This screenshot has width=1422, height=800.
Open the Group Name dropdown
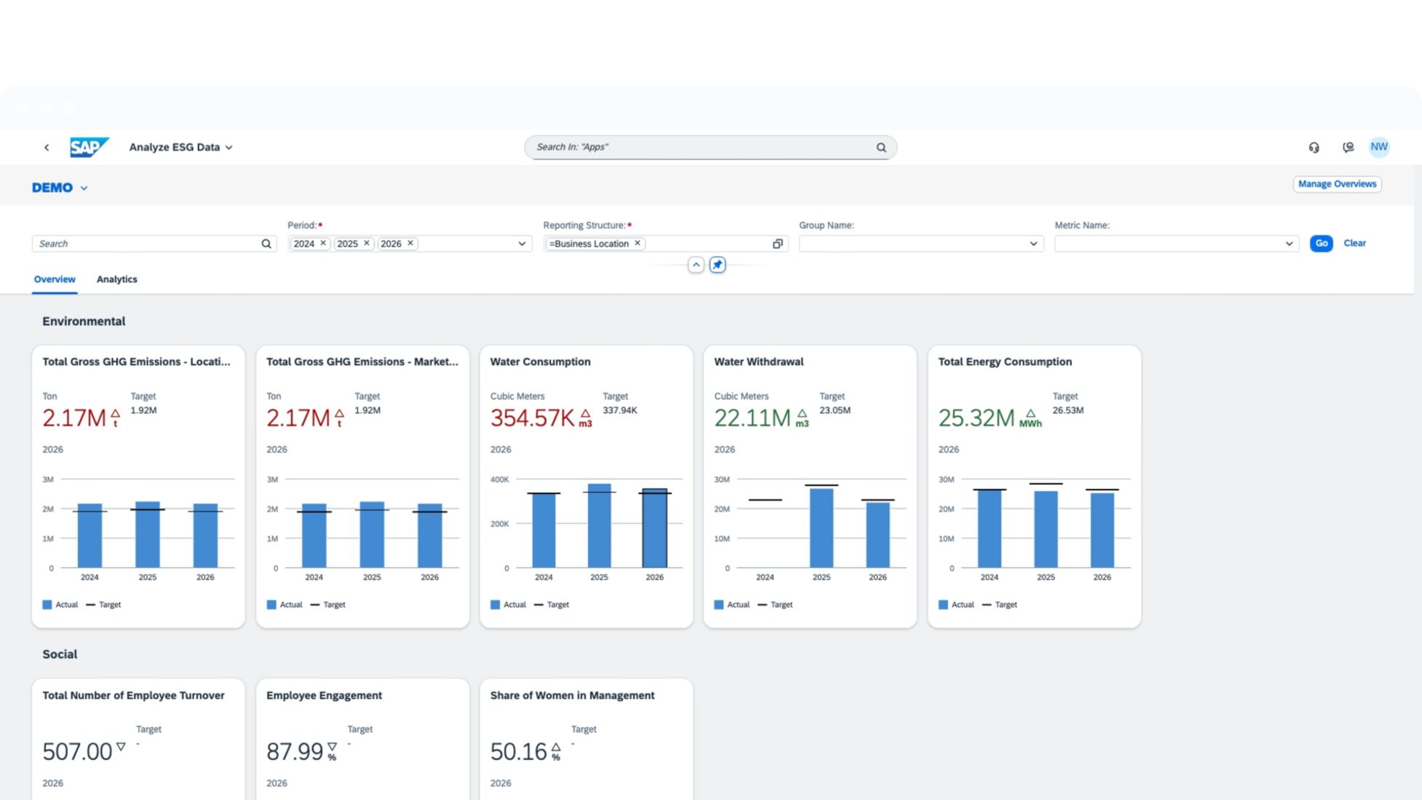(1033, 244)
